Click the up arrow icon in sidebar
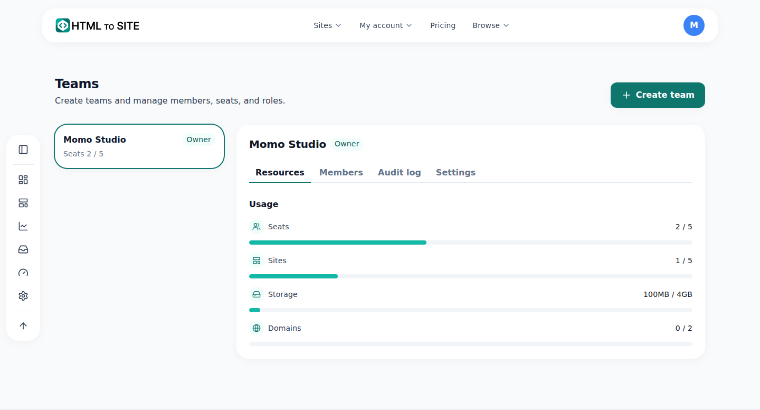The height and width of the screenshot is (410, 760). (23, 326)
